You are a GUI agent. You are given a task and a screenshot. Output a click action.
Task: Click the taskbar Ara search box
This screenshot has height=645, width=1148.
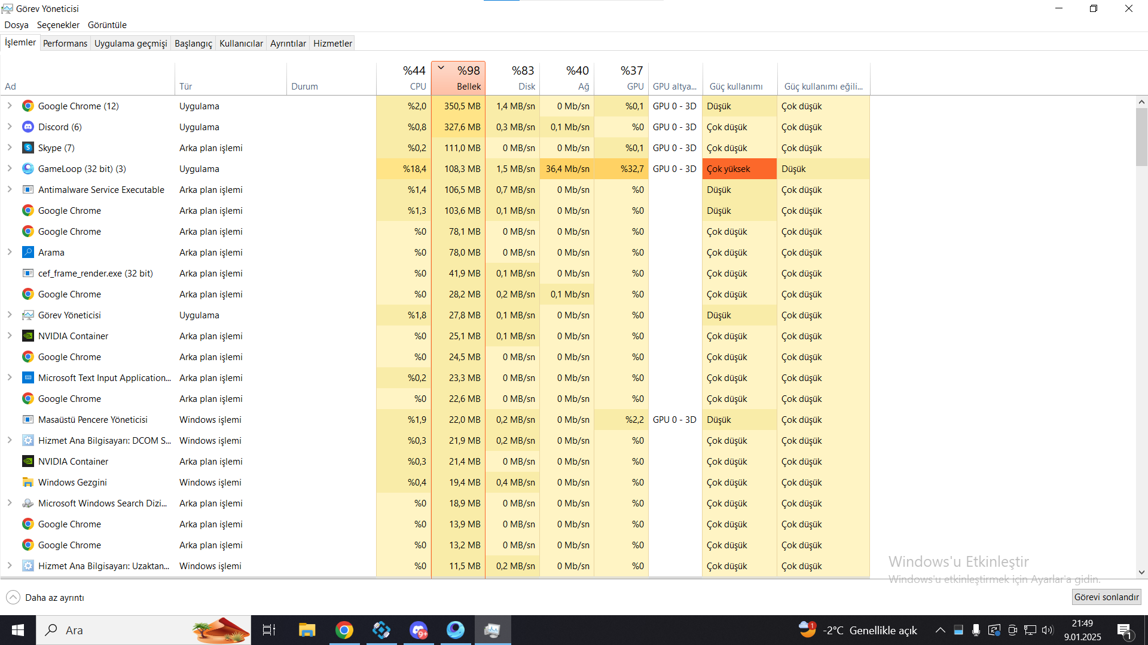[143, 630]
